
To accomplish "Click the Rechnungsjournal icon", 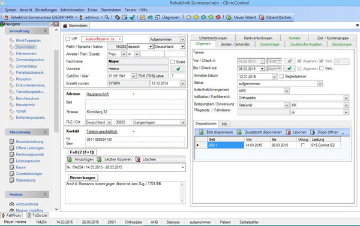I will pos(12,155).
